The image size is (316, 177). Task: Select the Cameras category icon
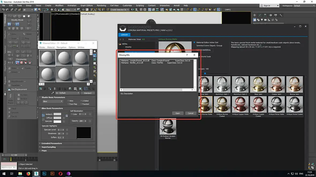(265, 20)
